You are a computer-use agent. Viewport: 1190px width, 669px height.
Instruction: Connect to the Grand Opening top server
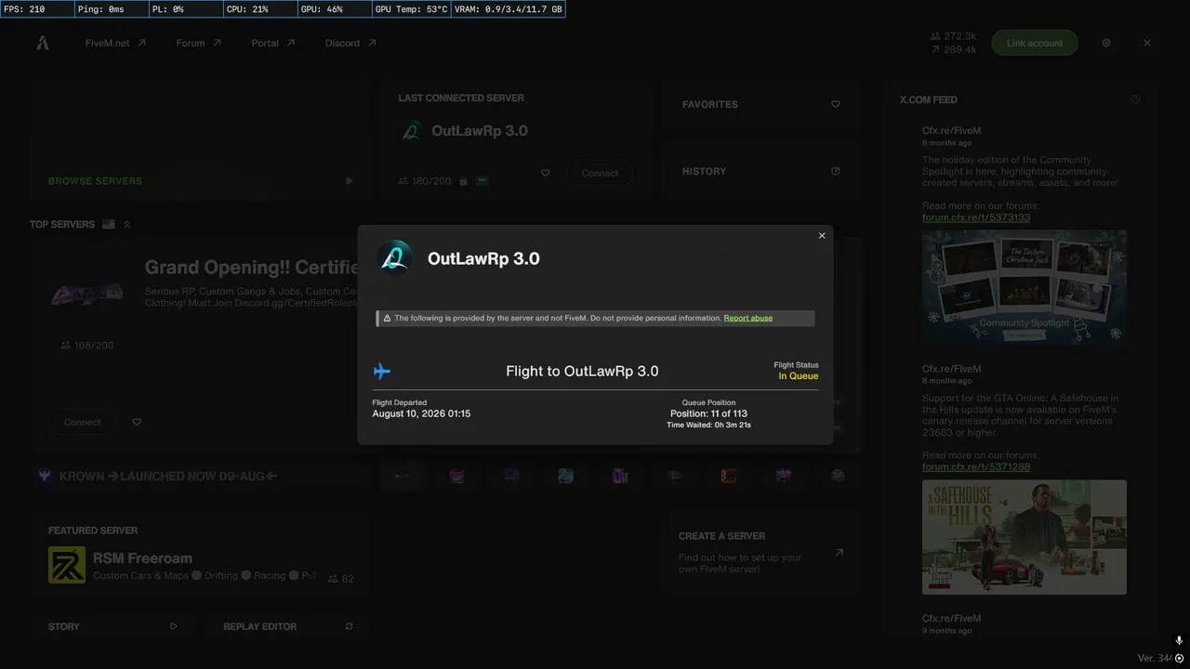coord(83,422)
